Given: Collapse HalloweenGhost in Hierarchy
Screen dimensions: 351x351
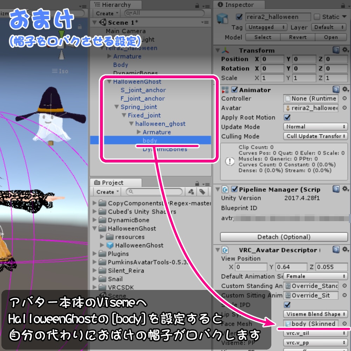Looking at the screenshot, I should (109, 81).
